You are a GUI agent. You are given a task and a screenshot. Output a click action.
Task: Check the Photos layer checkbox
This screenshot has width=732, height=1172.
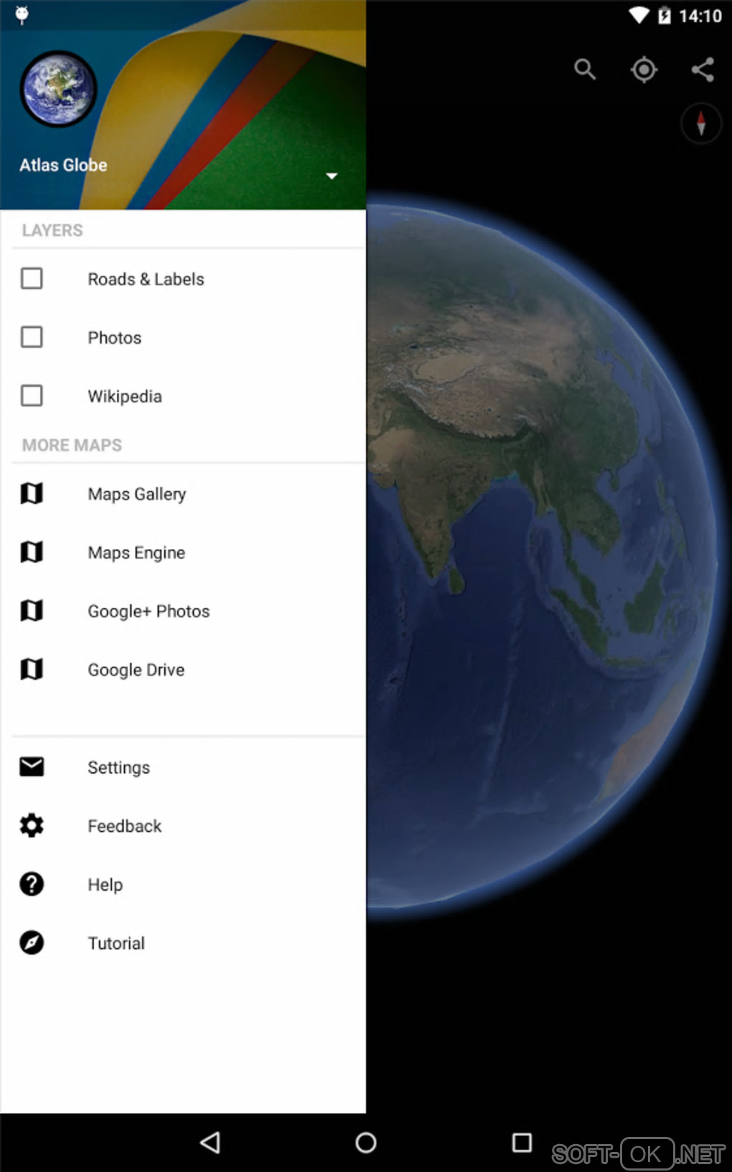32,337
